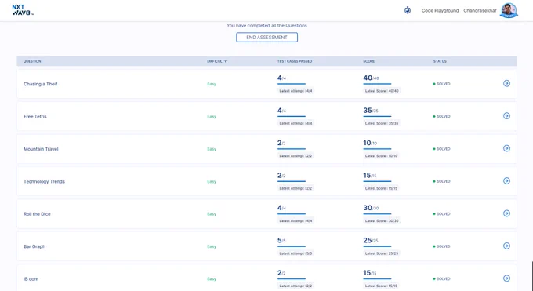Open Roll the Dice question arrow
This screenshot has width=533, height=291.
(x=506, y=213)
